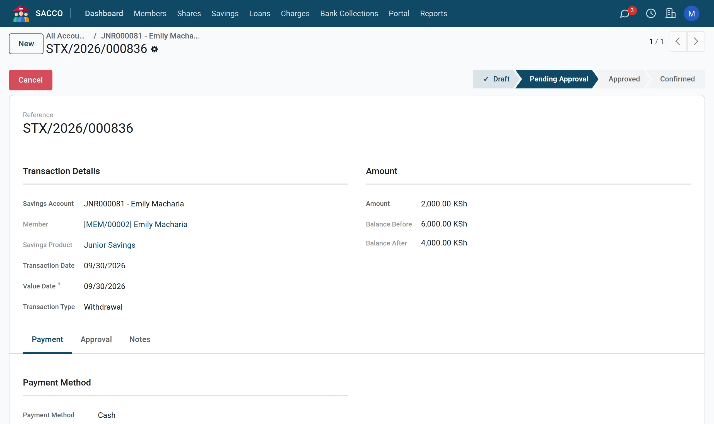Viewport: 714px width, 424px height.
Task: Switch to the Payment tab
Action: [x=47, y=339]
